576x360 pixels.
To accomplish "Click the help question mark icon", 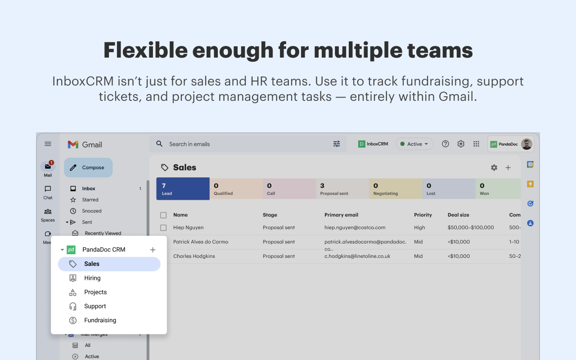I will [x=445, y=144].
